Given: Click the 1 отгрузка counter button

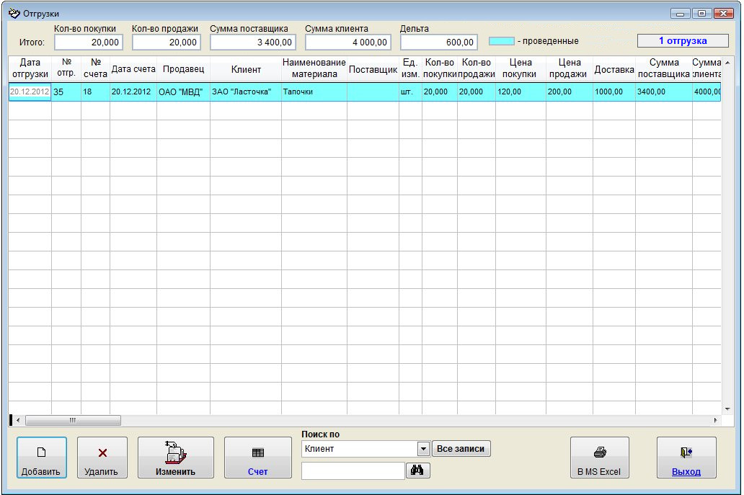Looking at the screenshot, I should point(683,41).
